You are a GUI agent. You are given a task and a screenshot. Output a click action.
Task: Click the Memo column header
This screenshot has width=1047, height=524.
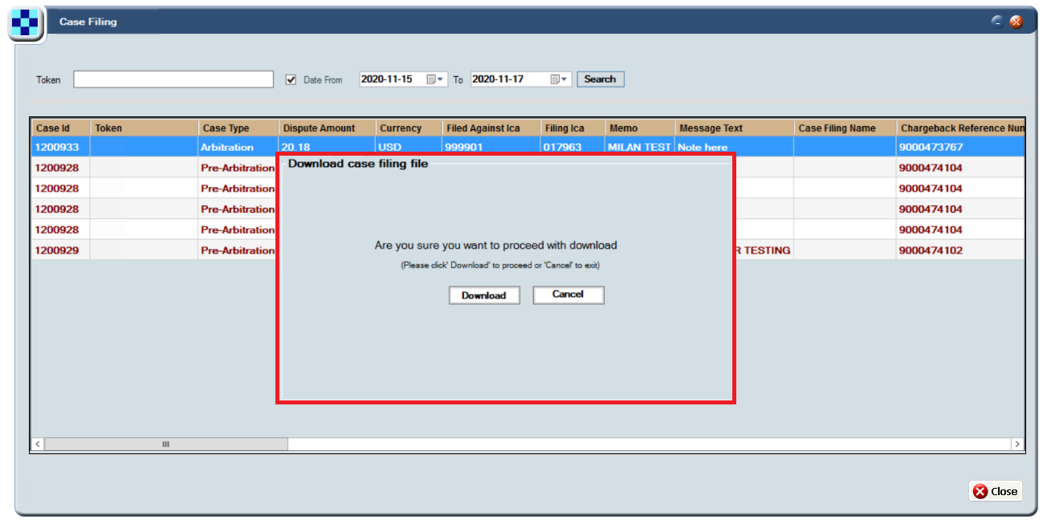coord(640,128)
